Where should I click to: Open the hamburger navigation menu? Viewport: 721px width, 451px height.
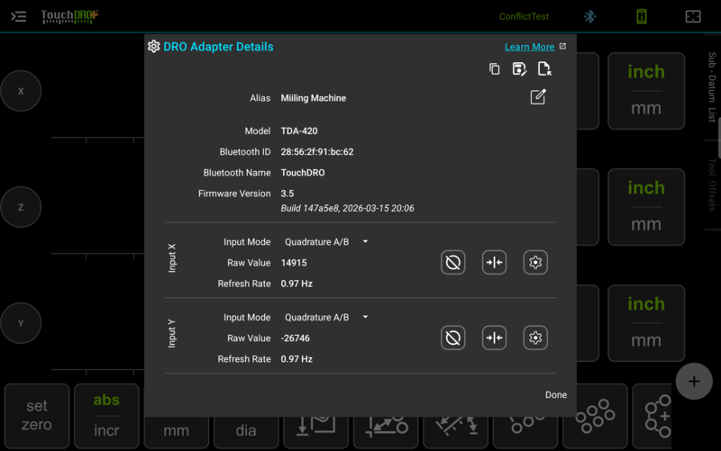coord(18,16)
